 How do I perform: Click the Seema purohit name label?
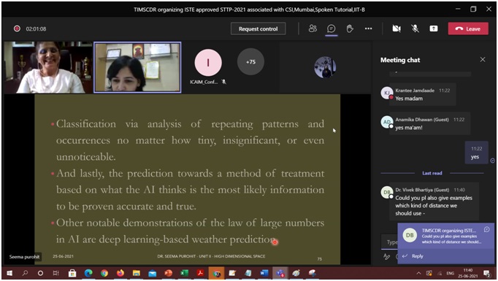tap(24, 257)
